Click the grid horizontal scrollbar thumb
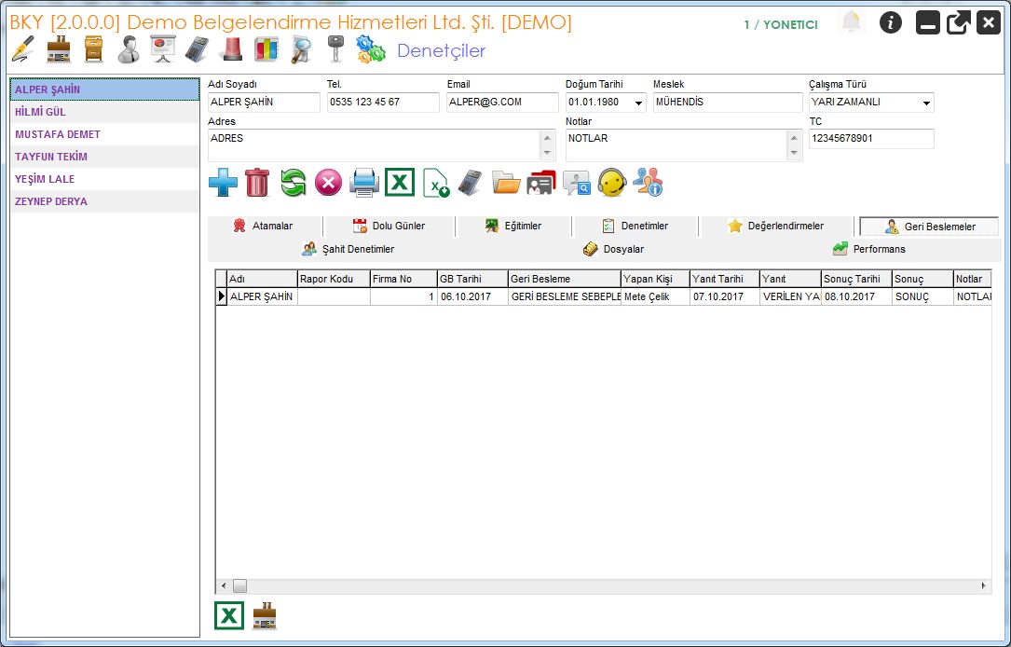The width and height of the screenshot is (1011, 647). [x=239, y=585]
